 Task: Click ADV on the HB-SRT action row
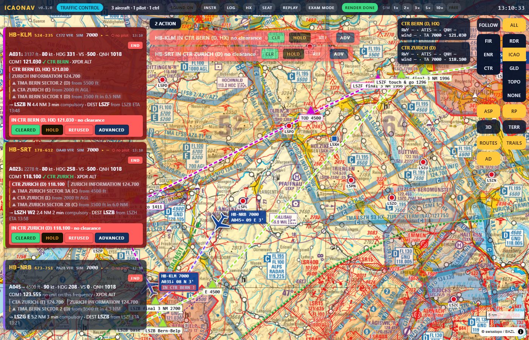click(x=339, y=54)
